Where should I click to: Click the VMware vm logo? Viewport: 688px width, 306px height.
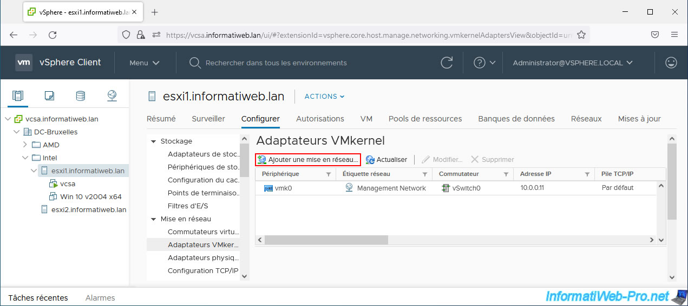24,63
